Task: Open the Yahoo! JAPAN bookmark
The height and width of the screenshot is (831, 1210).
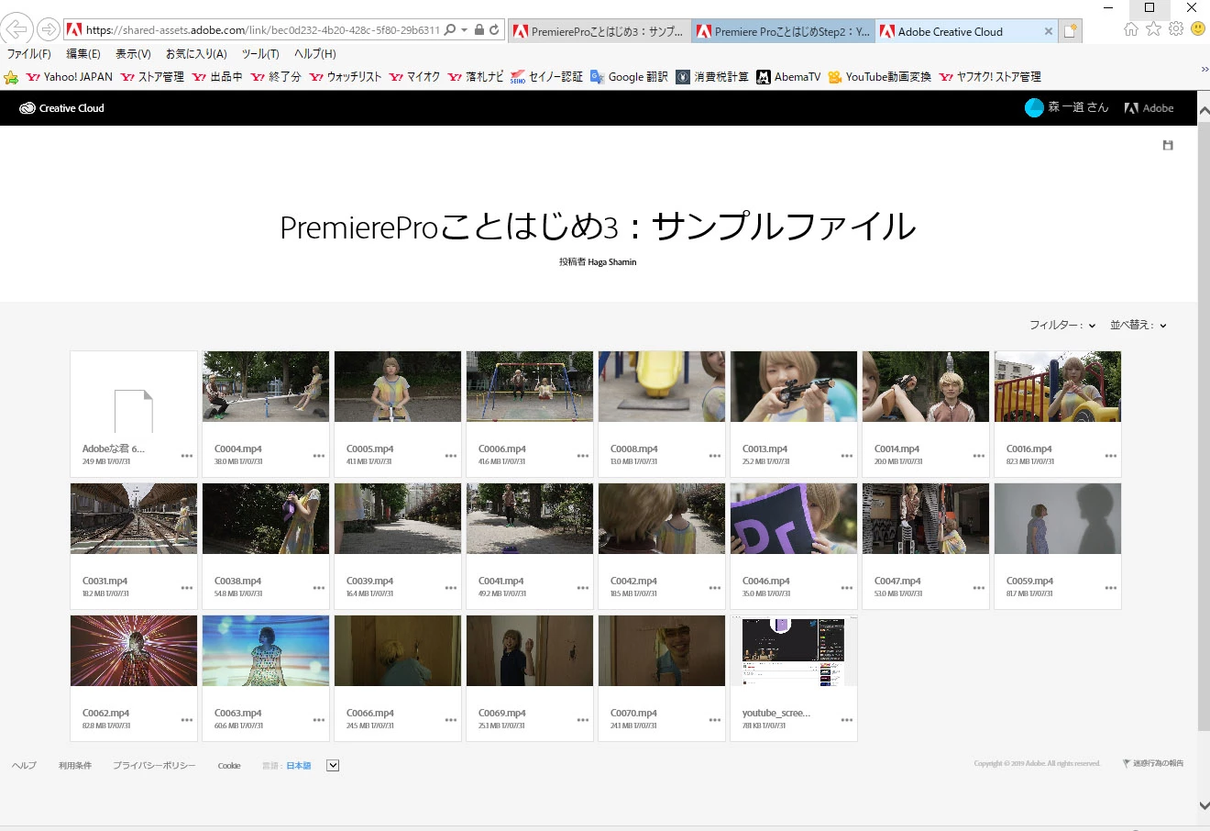Action: 70,77
